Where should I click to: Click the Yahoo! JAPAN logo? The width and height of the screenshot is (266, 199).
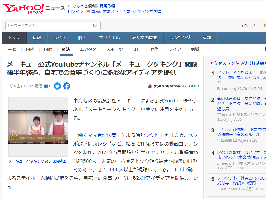pyautogui.click(x=23, y=9)
